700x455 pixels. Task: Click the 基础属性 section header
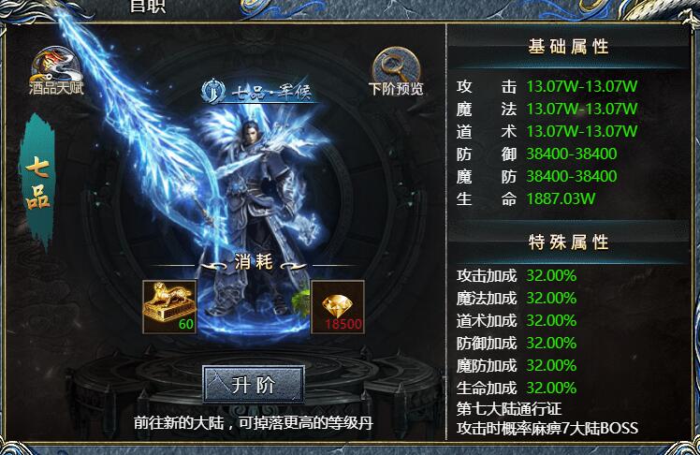coord(568,47)
